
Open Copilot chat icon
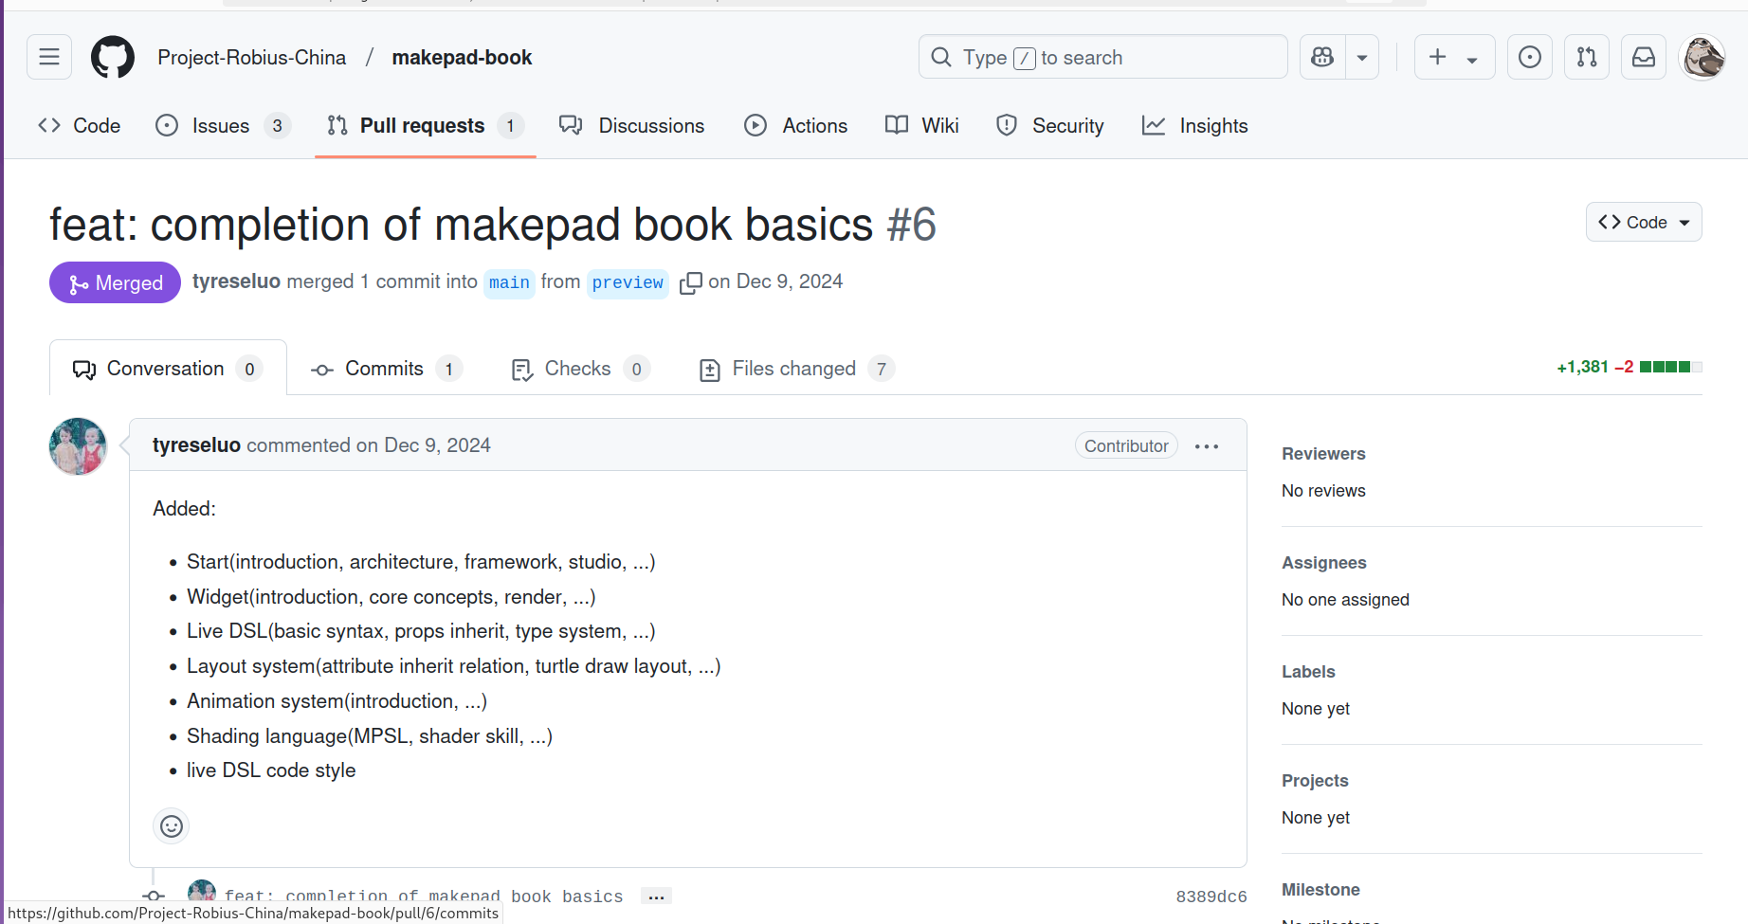point(1322,57)
